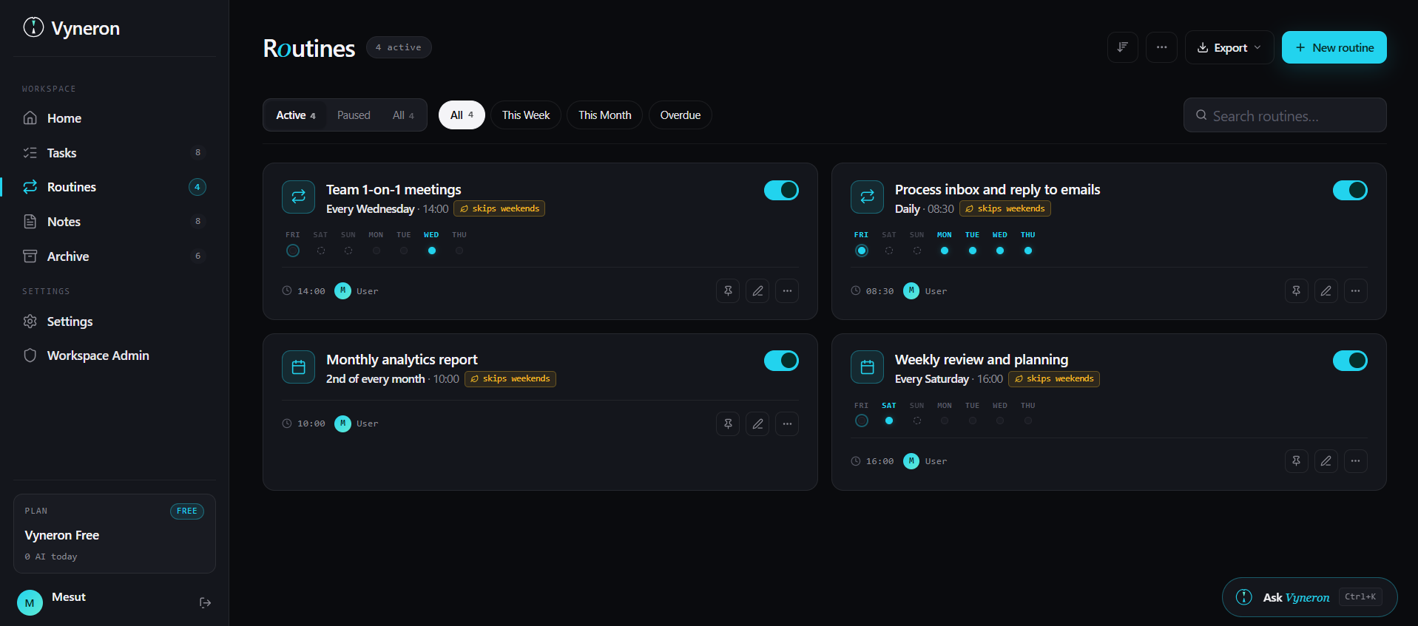Click Saturday dot in Weekly review week row

coord(889,421)
